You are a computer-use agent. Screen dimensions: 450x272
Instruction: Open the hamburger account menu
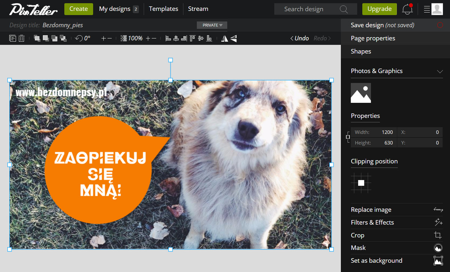427,9
